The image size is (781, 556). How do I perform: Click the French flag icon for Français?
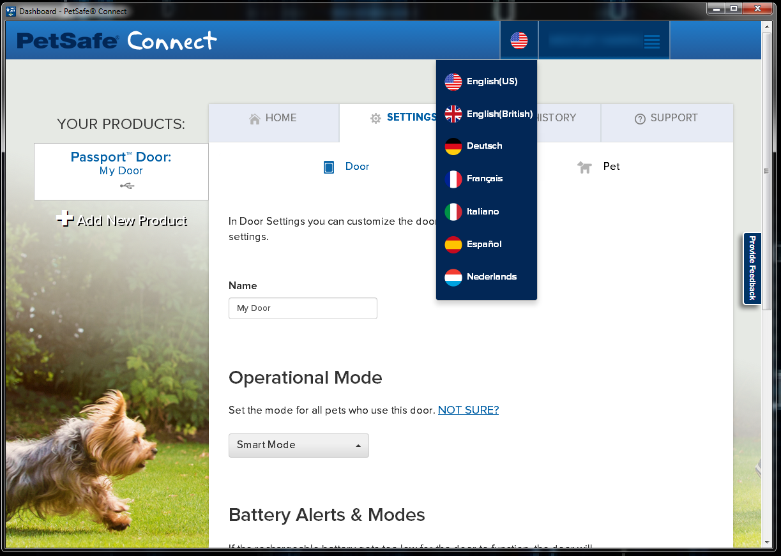[453, 179]
